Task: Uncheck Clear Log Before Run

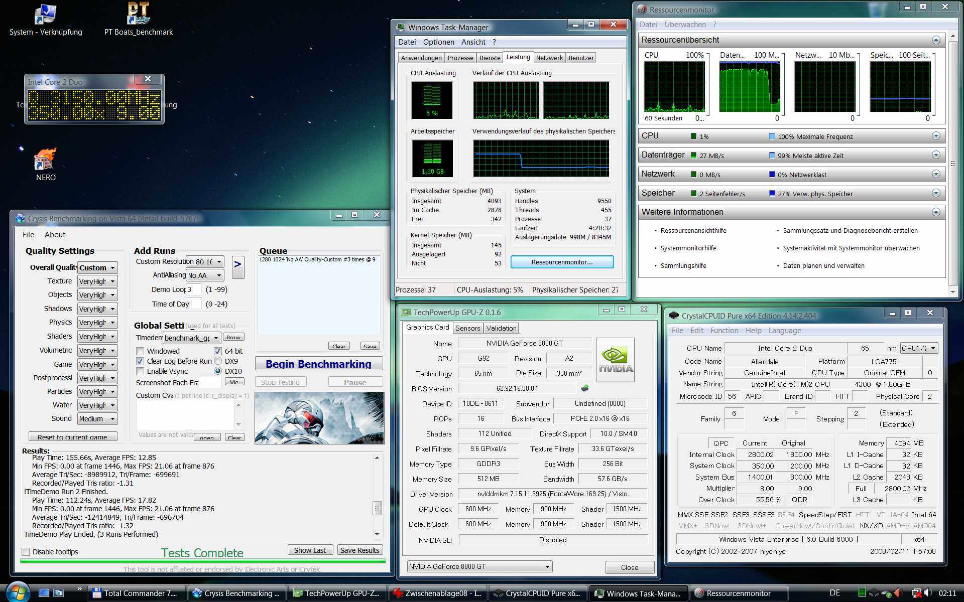Action: pos(141,361)
